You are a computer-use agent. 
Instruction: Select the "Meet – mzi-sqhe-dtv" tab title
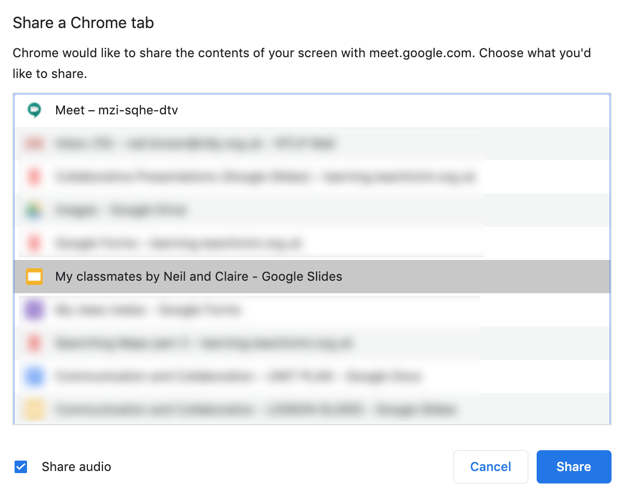pyautogui.click(x=116, y=110)
